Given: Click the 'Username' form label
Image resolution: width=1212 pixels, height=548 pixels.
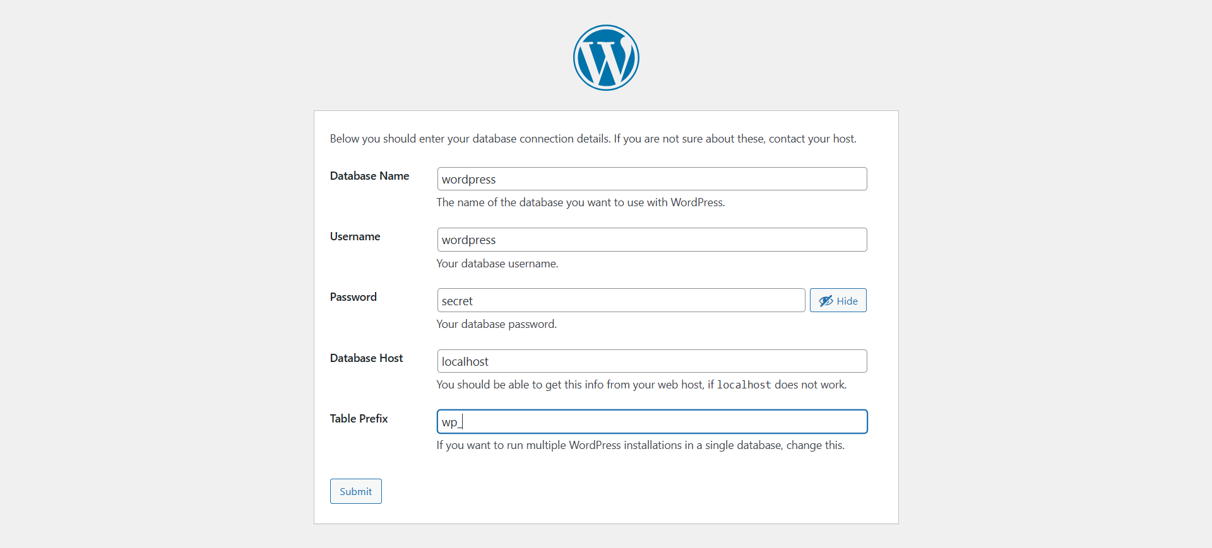Looking at the screenshot, I should coord(355,236).
